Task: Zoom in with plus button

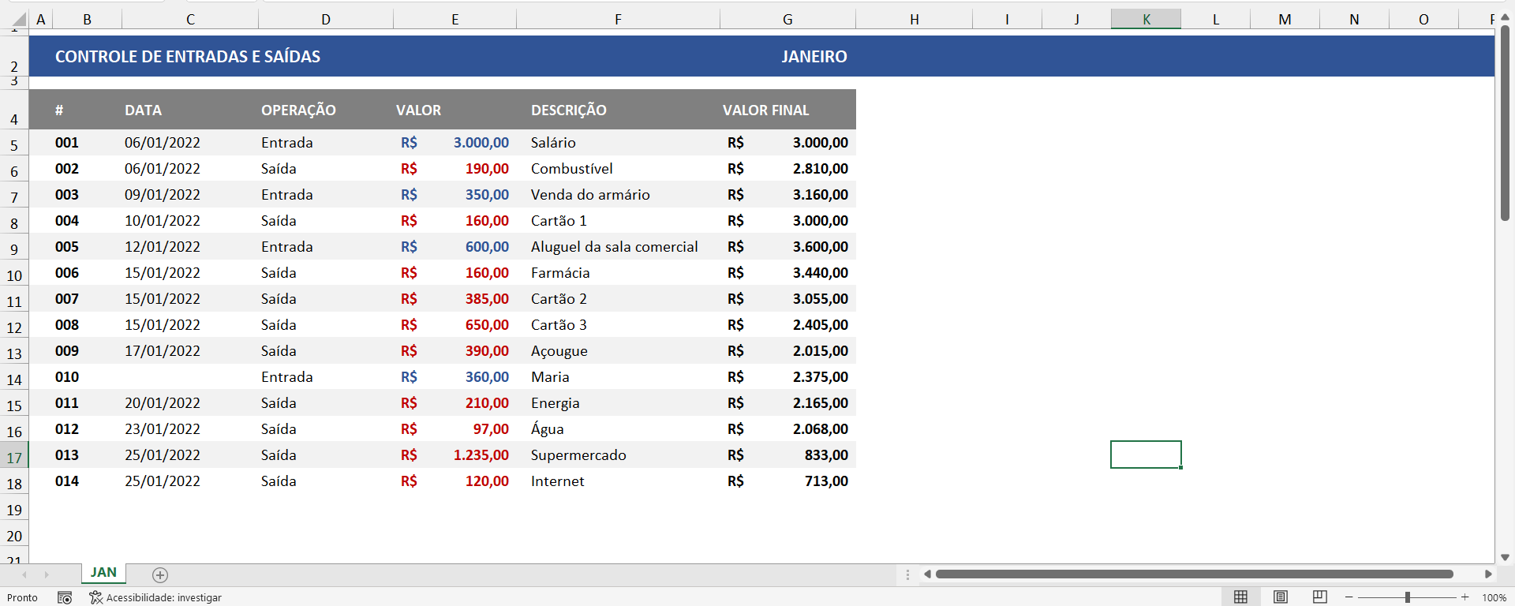Action: coord(1465,597)
